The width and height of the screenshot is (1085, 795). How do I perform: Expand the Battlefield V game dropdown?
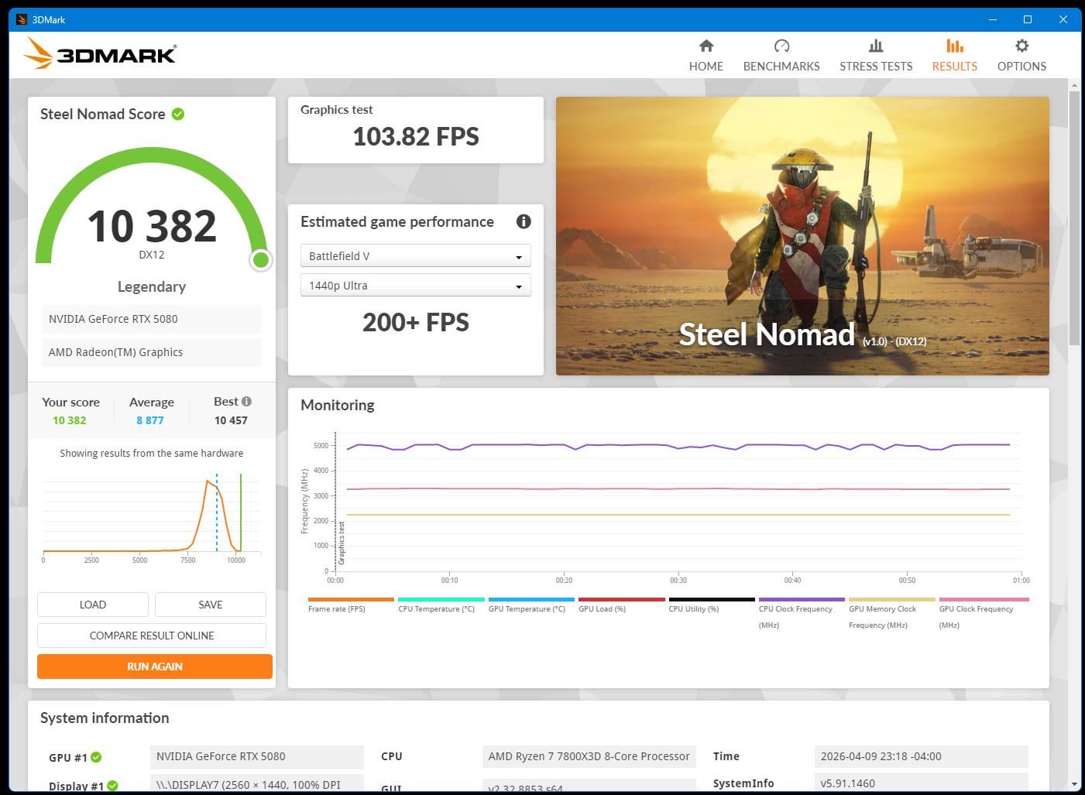pyautogui.click(x=415, y=256)
